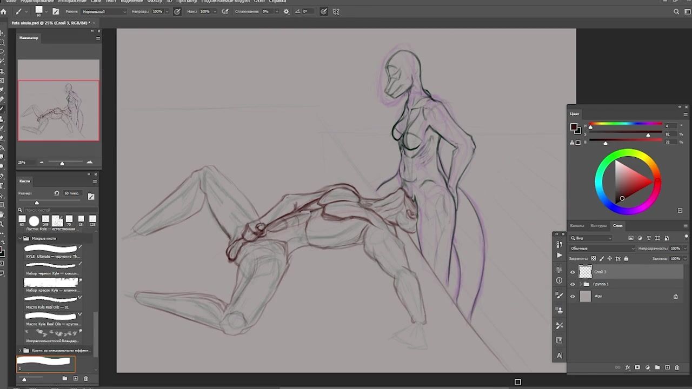This screenshot has height=389, width=692.
Task: Click the foreground color swatch in Цвет panel
Action: click(x=573, y=127)
